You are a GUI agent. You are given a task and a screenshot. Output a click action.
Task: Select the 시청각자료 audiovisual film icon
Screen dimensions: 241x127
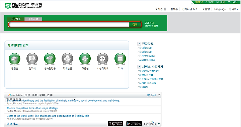click(x=102, y=59)
